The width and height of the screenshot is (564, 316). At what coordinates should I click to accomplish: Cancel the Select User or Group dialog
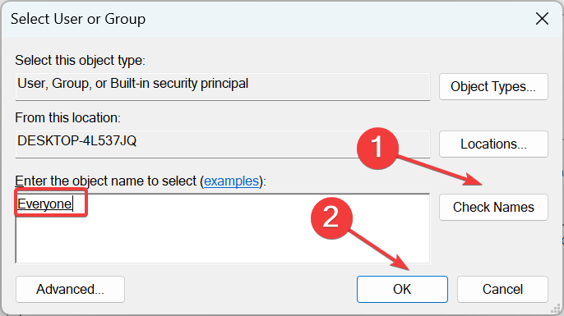pos(502,289)
